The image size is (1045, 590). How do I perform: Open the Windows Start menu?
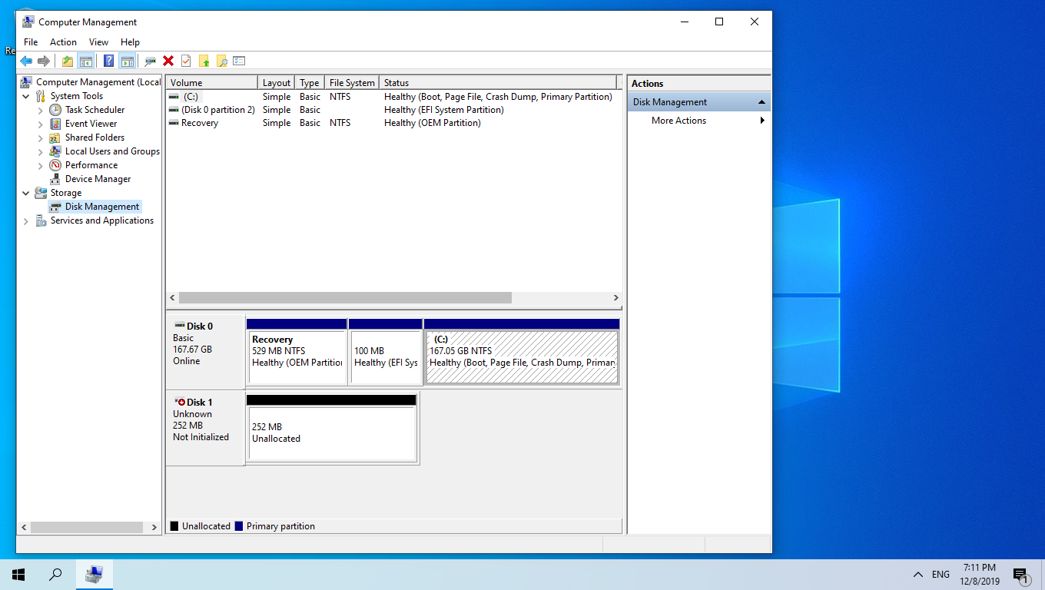(18, 575)
